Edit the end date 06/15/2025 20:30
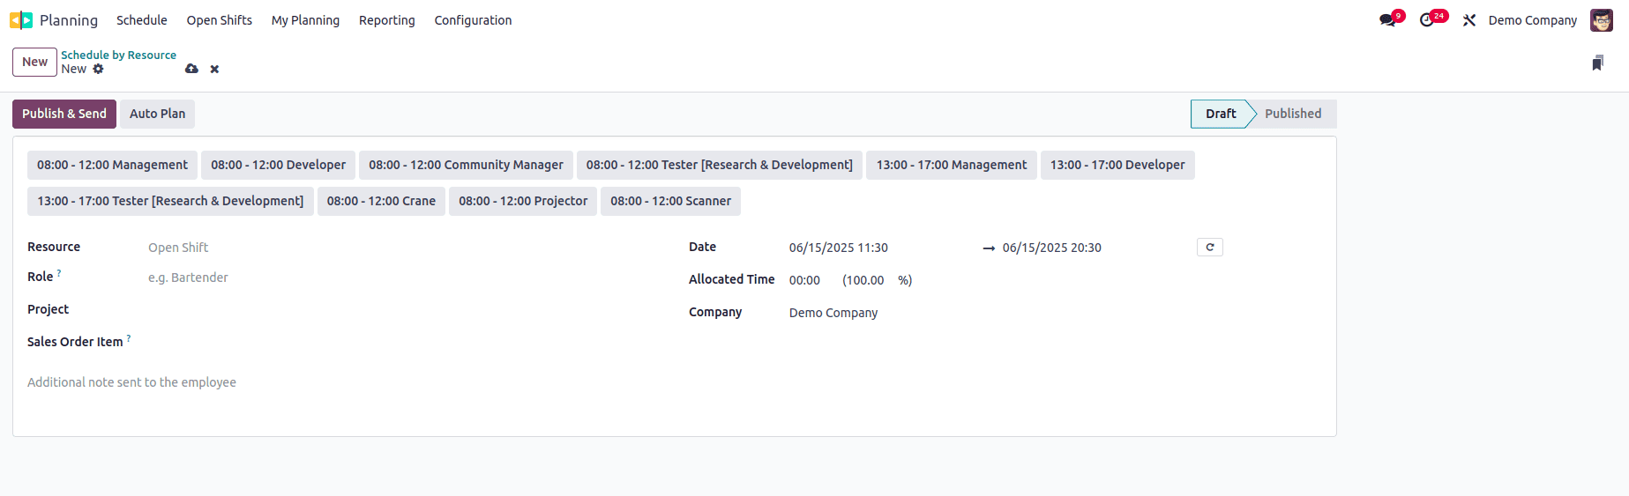 [1095, 248]
